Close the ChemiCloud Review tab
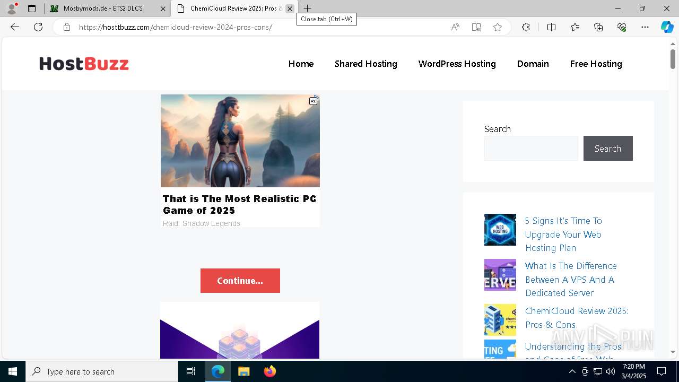Image resolution: width=679 pixels, height=382 pixels. [x=290, y=8]
